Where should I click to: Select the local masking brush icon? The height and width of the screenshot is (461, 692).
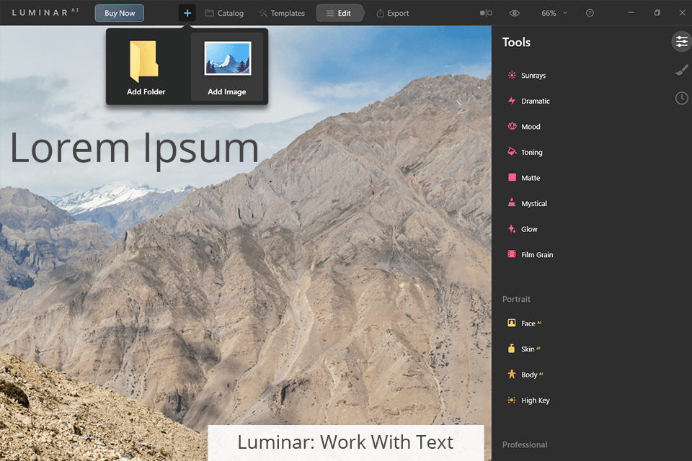point(681,70)
